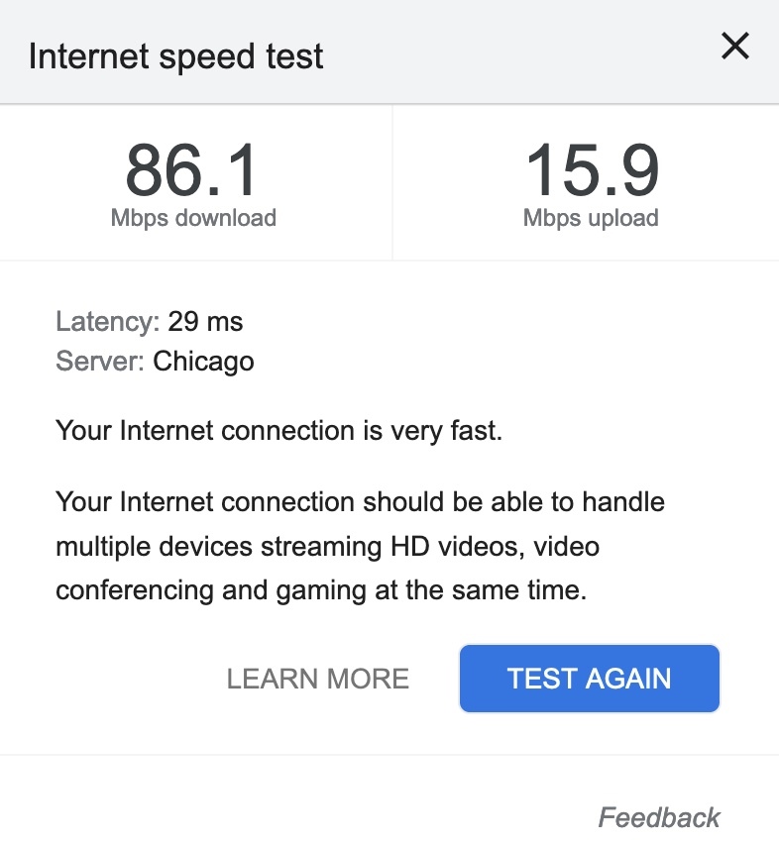The width and height of the screenshot is (779, 846).
Task: Click the word 'fast' in the status message
Action: (x=475, y=431)
